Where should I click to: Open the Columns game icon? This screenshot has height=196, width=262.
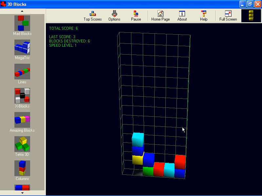(22, 168)
